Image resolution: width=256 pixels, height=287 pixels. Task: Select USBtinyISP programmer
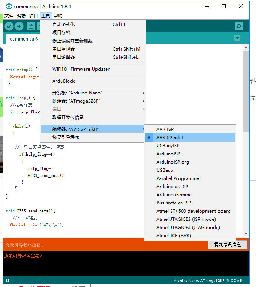coord(190,146)
